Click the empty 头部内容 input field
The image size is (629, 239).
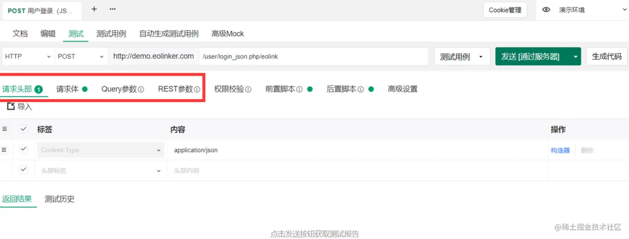coord(357,170)
